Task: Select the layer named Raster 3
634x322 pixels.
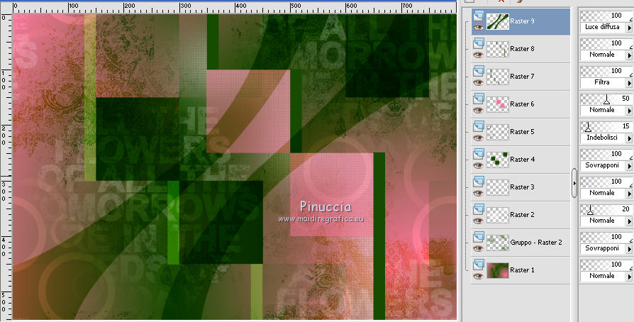Action: [x=522, y=187]
